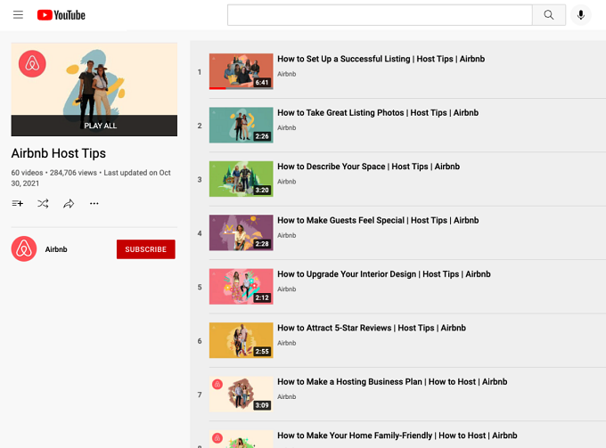Open thumbnail of Hosting Business Plan video
The height and width of the screenshot is (448, 606).
242,394
